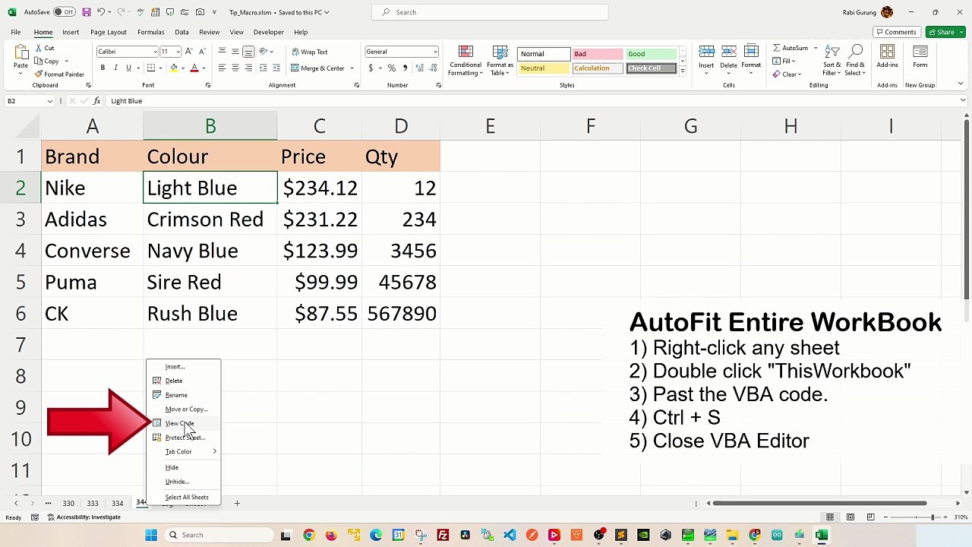The height and width of the screenshot is (547, 972).
Task: Click the Save icon in title bar
Action: click(87, 12)
